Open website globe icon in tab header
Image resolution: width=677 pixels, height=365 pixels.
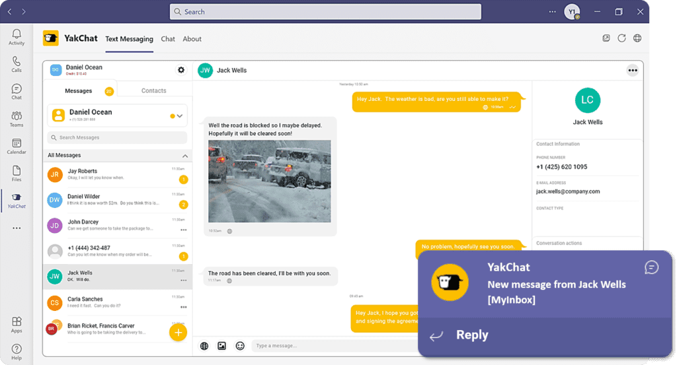point(637,38)
